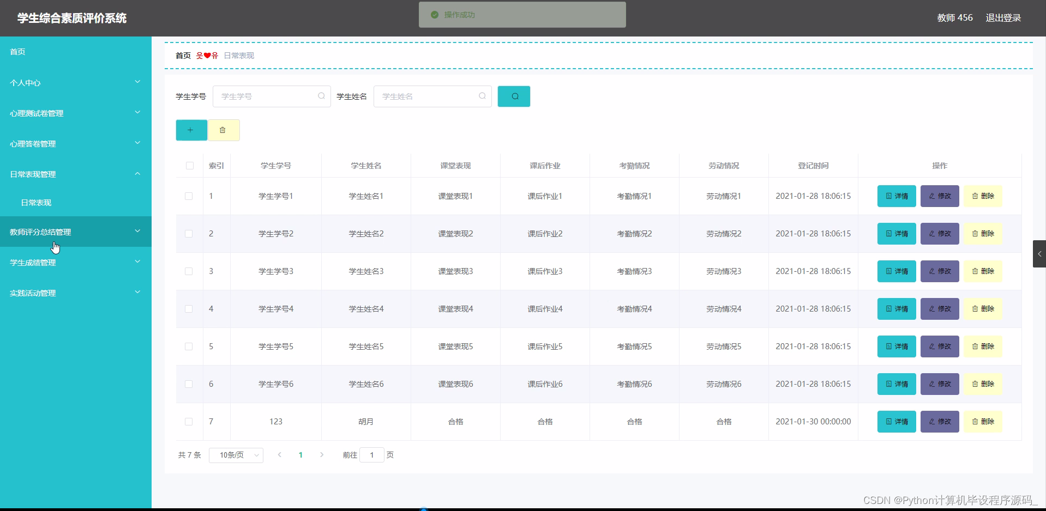The image size is (1046, 511).
Task: Click cell 2021-01-30 00:00:00
Action: pos(813,422)
